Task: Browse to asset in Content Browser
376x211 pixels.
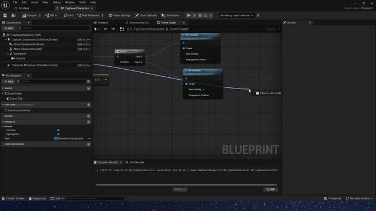Action: click(x=14, y=15)
